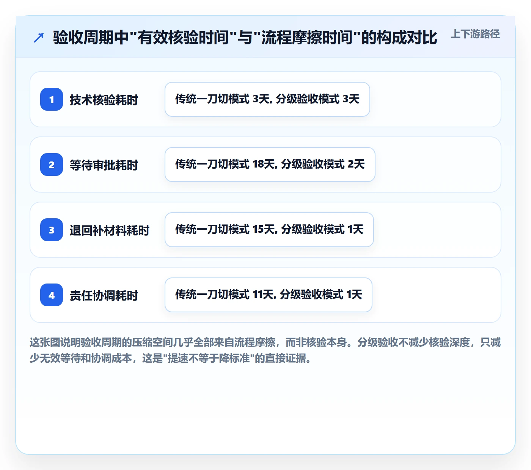
Task: Click the chart title starting with 验收周期中
Action: point(245,38)
